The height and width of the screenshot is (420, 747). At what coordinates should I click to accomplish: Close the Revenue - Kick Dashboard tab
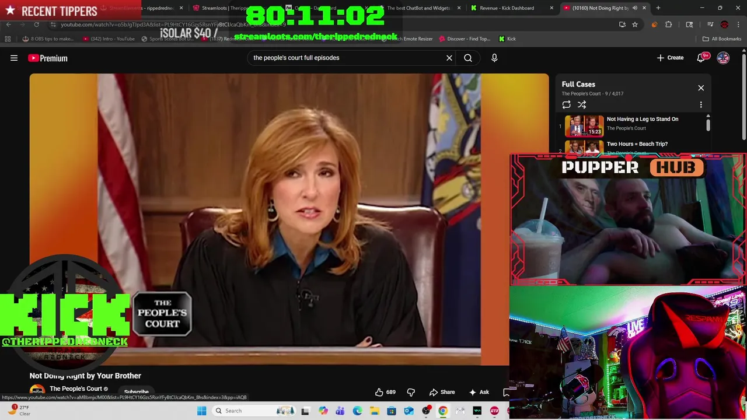(551, 8)
